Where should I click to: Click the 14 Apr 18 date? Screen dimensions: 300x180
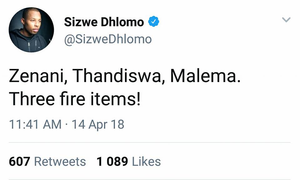98,124
